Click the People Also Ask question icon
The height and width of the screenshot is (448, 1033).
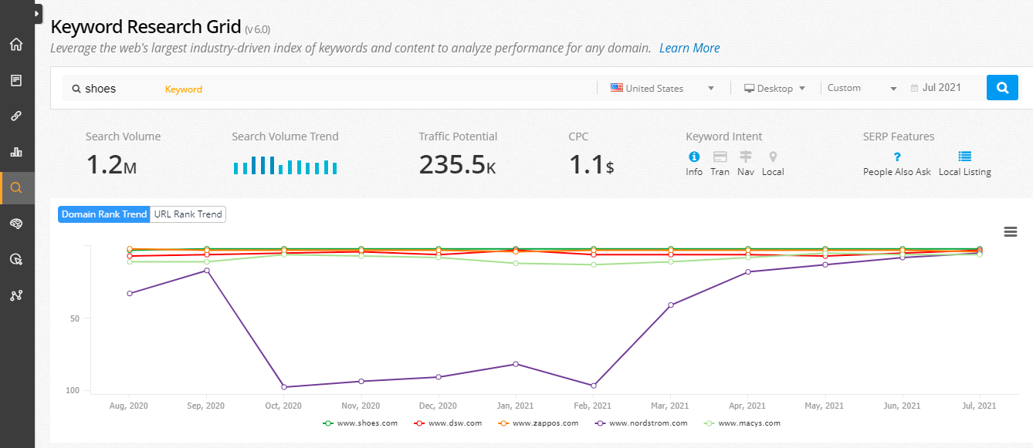click(x=896, y=157)
